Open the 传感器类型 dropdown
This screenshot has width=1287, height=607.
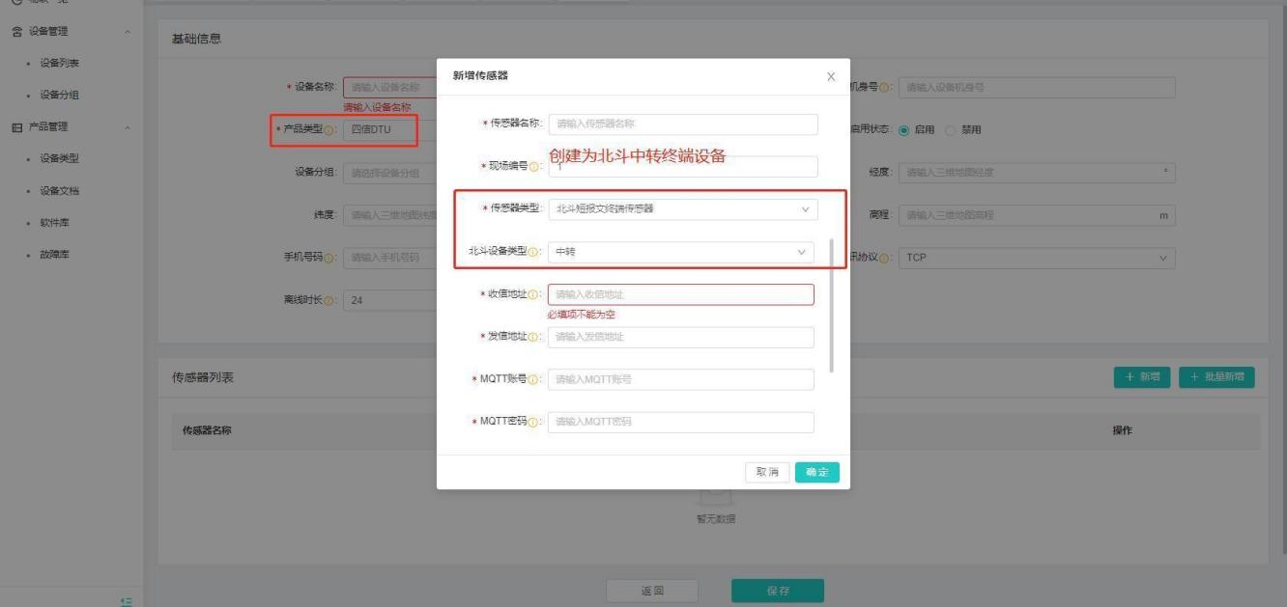pos(682,209)
